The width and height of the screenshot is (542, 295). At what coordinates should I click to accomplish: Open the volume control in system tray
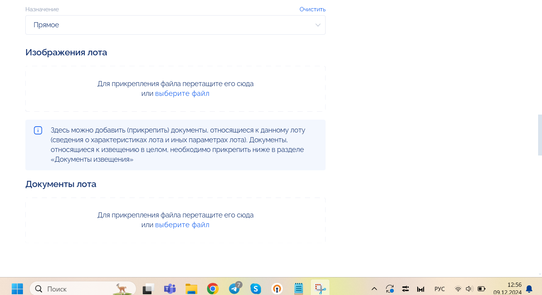(x=469, y=289)
